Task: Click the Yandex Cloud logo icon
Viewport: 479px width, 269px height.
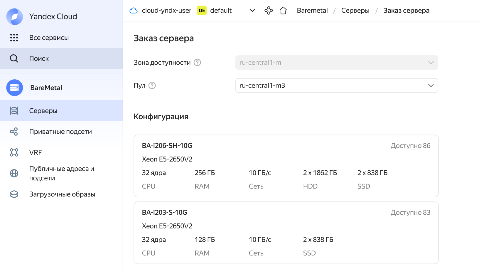Action: click(15, 16)
